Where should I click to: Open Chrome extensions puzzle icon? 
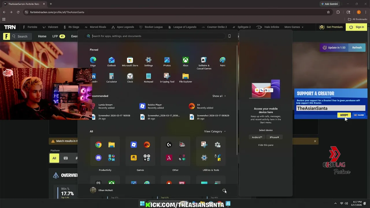tap(338, 12)
